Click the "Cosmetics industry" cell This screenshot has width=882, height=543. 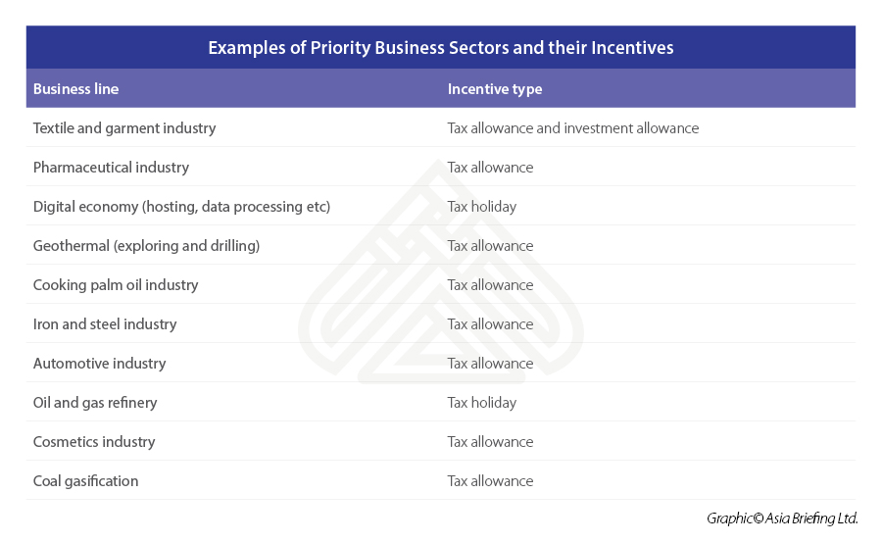pyautogui.click(x=94, y=442)
